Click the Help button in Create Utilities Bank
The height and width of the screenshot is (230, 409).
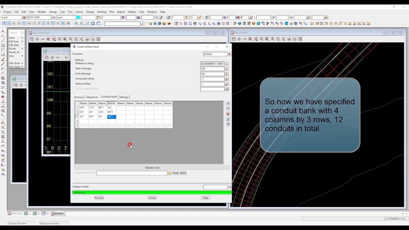pyautogui.click(x=205, y=198)
